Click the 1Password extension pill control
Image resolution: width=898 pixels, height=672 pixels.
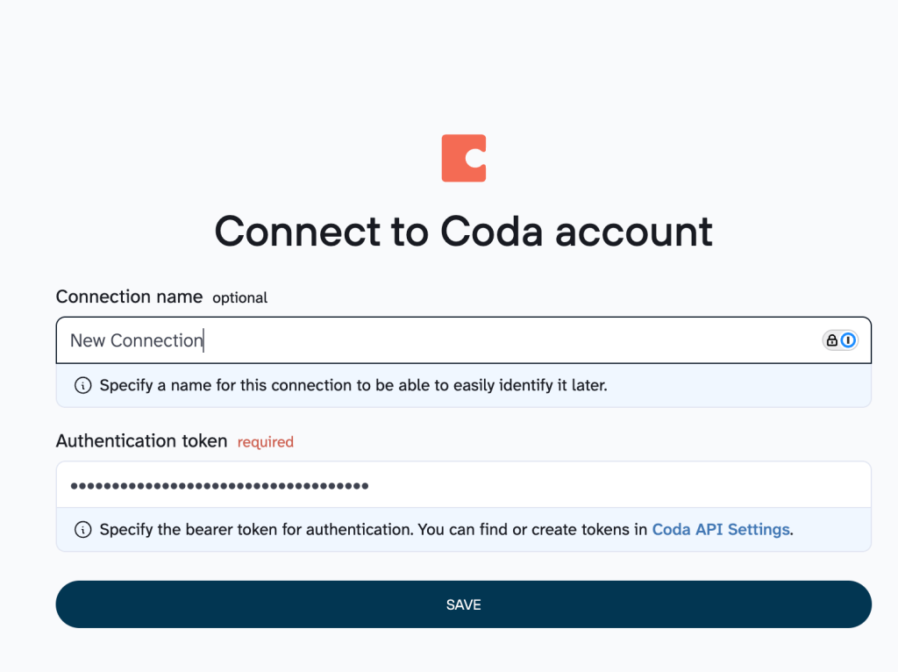tap(840, 340)
